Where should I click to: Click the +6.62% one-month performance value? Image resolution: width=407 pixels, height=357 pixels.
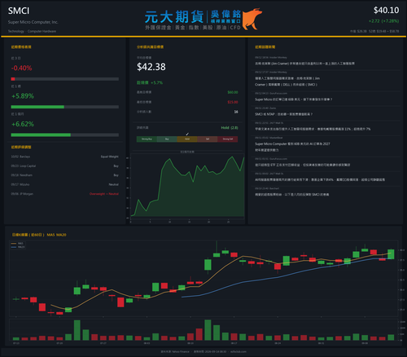click(x=23, y=124)
